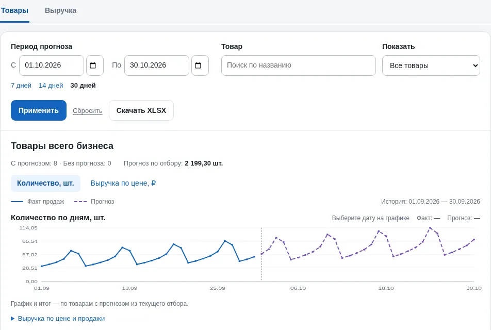Focus the start date field 01.10.2026

click(x=52, y=65)
